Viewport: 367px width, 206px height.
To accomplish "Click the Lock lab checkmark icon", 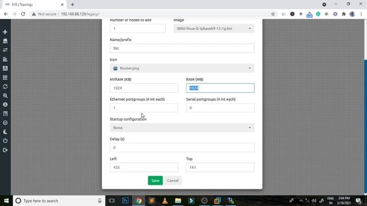I will click(x=5, y=123).
